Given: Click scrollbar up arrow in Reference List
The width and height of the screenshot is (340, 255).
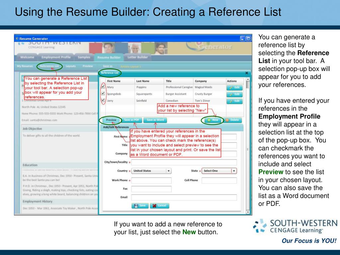Looking at the screenshot, I should (x=248, y=79).
